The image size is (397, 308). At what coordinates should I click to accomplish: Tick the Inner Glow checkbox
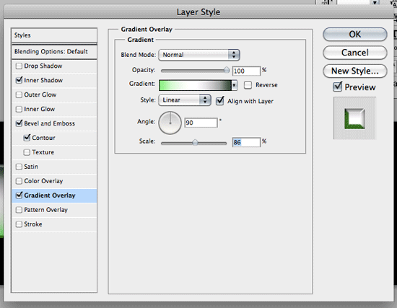coord(19,109)
